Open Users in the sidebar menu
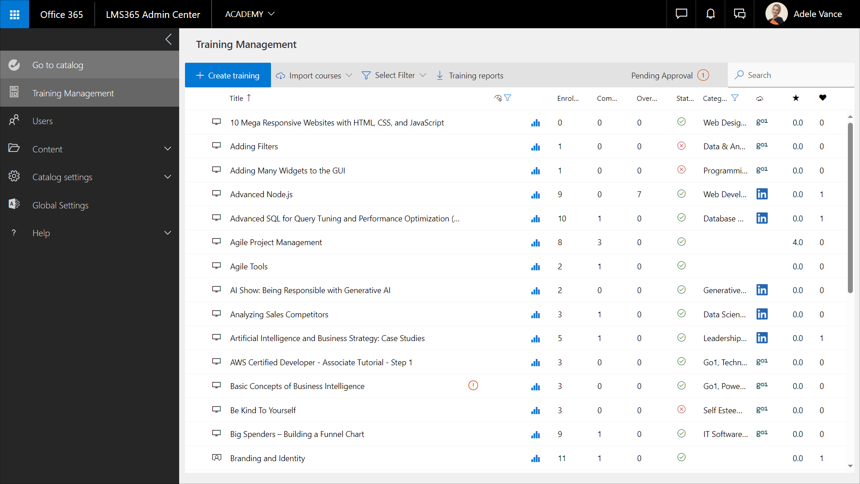860x484 pixels. click(43, 121)
